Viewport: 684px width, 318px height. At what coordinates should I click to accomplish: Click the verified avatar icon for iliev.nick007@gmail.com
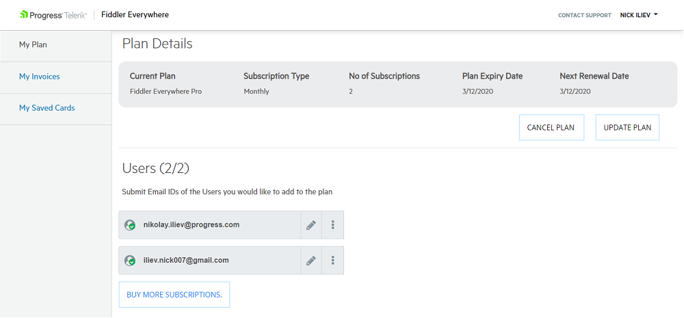click(x=130, y=261)
